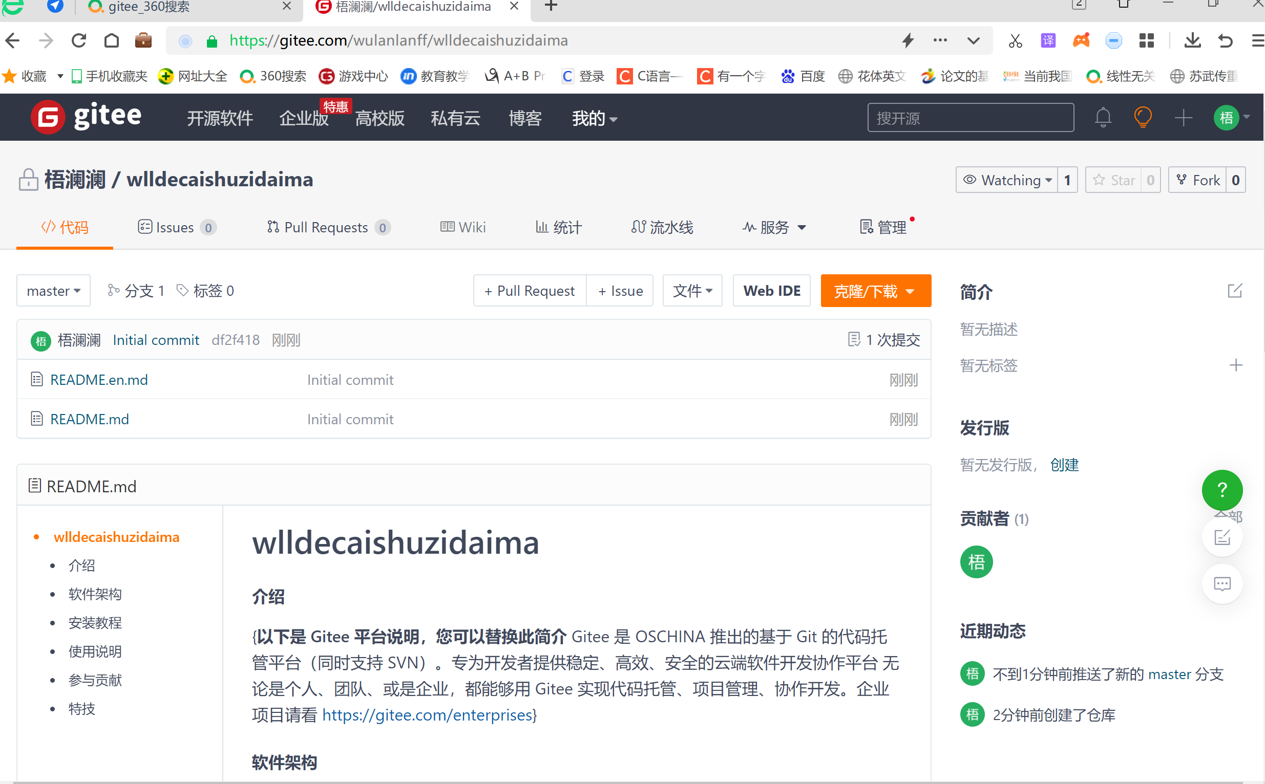Click the notification bell icon
The height and width of the screenshot is (784, 1265).
[1103, 118]
